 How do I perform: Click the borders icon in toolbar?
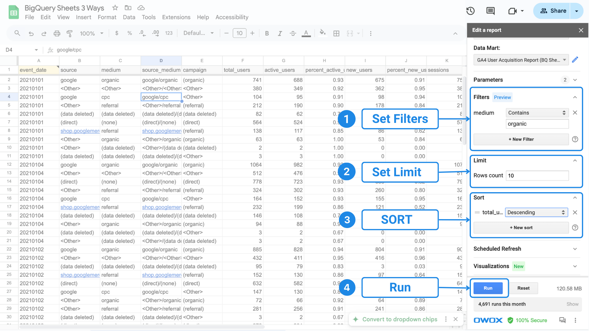click(337, 33)
